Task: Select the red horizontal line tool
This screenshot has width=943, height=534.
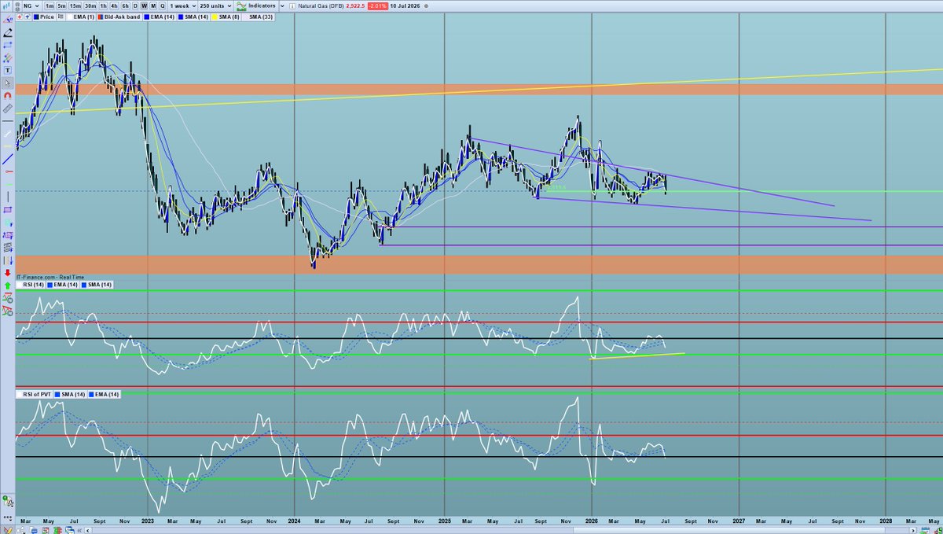Action: (x=8, y=171)
